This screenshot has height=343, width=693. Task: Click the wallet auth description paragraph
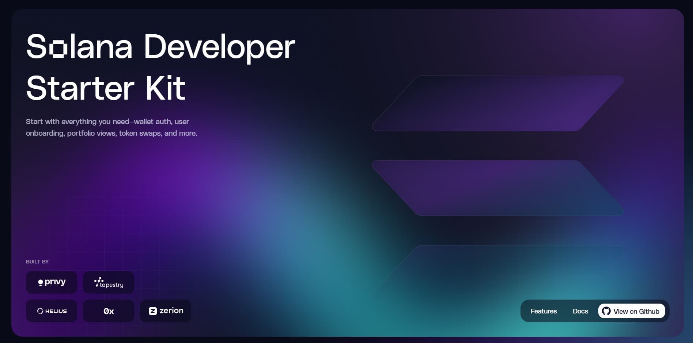(x=111, y=127)
